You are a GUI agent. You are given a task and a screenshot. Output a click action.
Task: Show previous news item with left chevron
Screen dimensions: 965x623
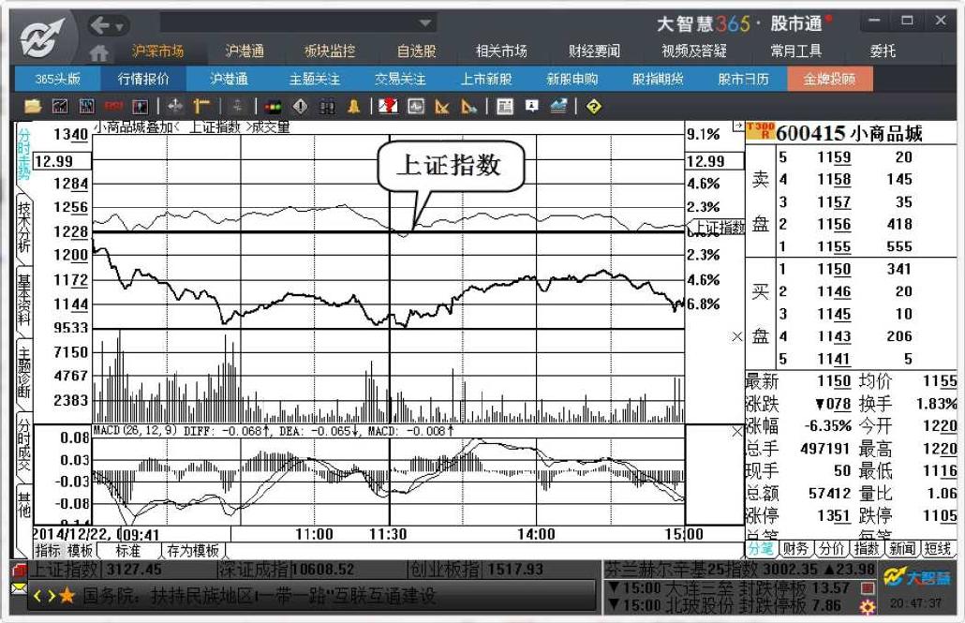pos(38,596)
